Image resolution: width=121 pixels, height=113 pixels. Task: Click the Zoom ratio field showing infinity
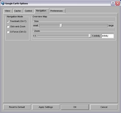(x=108, y=36)
